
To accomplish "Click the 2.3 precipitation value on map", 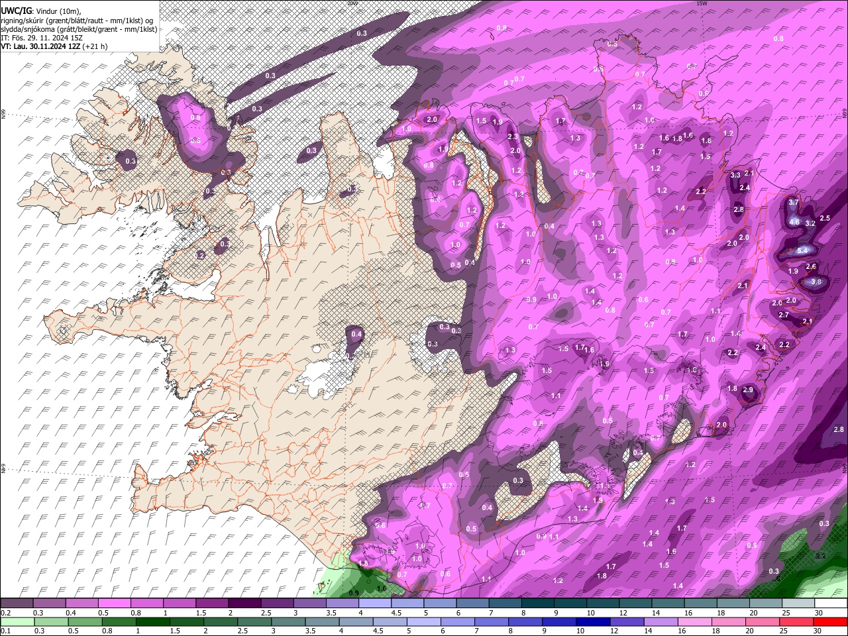I will pyautogui.click(x=513, y=136).
